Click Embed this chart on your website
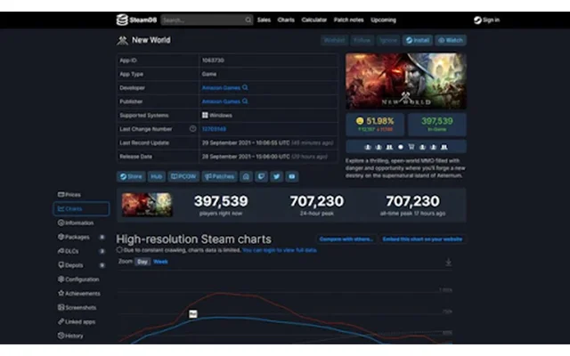 click(x=422, y=239)
